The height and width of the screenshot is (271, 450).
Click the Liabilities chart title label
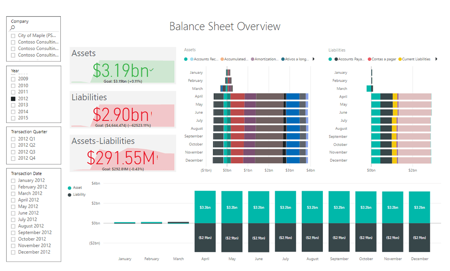point(337,50)
